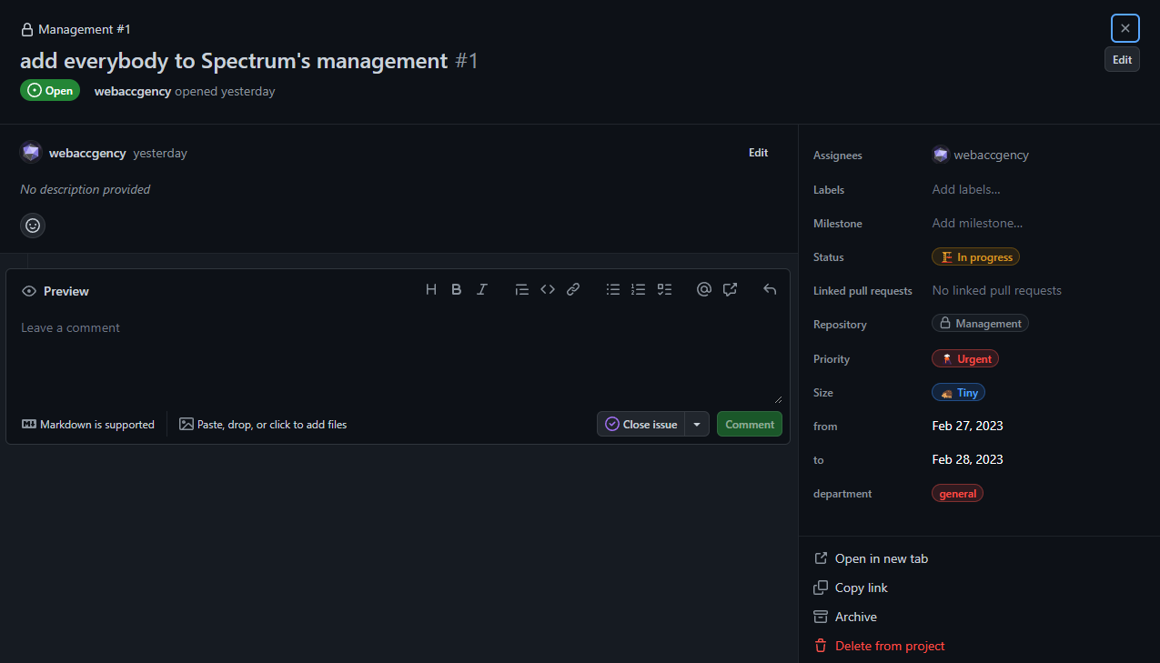Click the Assignees field label

click(838, 156)
